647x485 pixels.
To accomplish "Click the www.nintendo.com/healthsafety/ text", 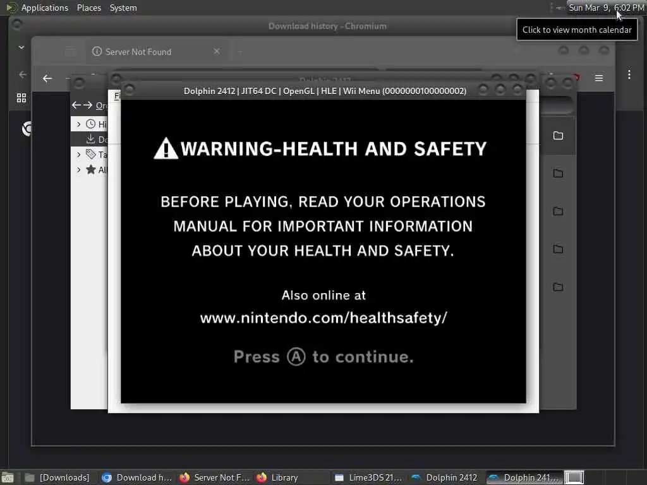I will tap(323, 318).
